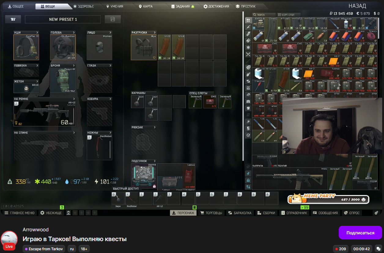Click the sort arrows icon below stash filters
The height and width of the screenshot is (253, 384).
pos(248,187)
